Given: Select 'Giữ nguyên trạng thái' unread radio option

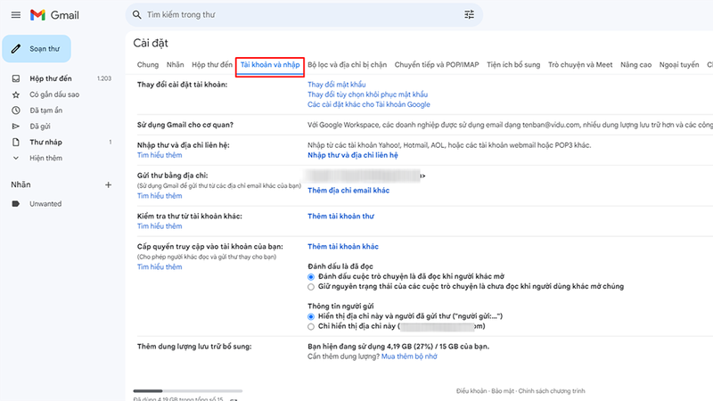Looking at the screenshot, I should [x=311, y=287].
